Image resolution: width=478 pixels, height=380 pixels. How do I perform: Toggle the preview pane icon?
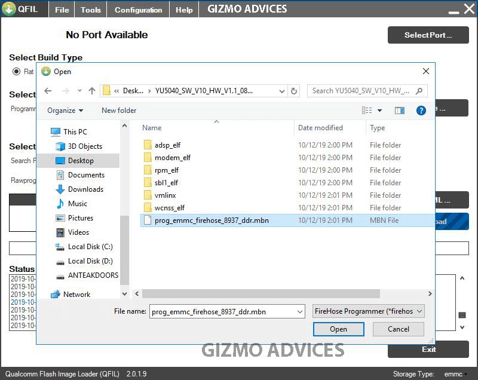[x=399, y=111]
